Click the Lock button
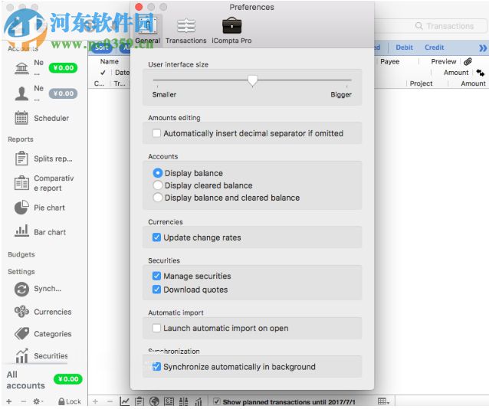 (x=70, y=401)
